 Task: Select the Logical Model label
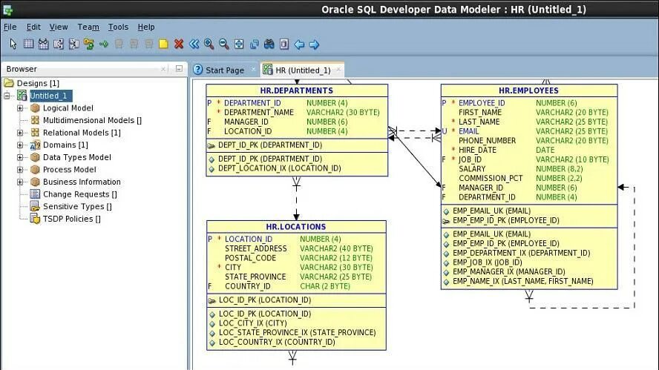[68, 108]
